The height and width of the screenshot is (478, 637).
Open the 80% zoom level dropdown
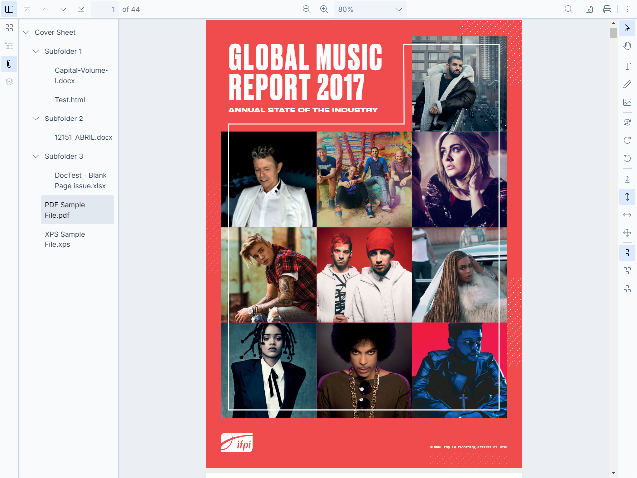(370, 9)
